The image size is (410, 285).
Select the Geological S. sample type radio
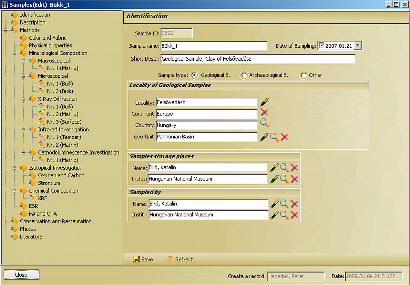point(194,75)
